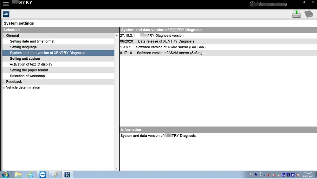317x179 pixels.
Task: Open the Paint taskbar icon
Action: [x=55, y=175]
